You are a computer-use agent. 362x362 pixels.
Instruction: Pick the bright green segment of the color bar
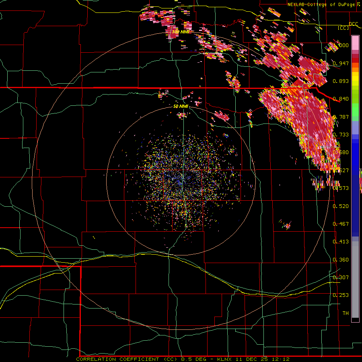click(x=355, y=110)
